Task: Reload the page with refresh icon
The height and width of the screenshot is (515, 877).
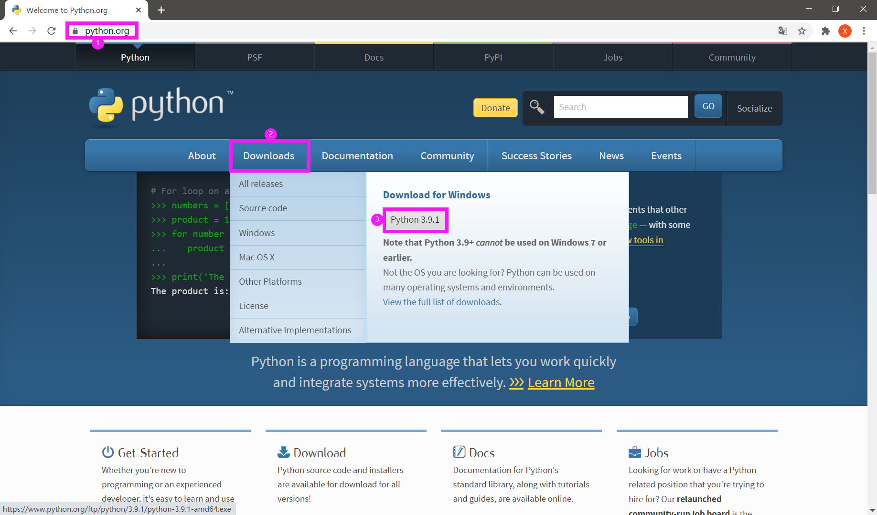Action: point(52,31)
